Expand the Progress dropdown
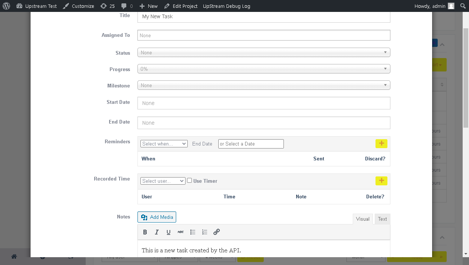Viewport: 469px width, 265px height. point(263,69)
